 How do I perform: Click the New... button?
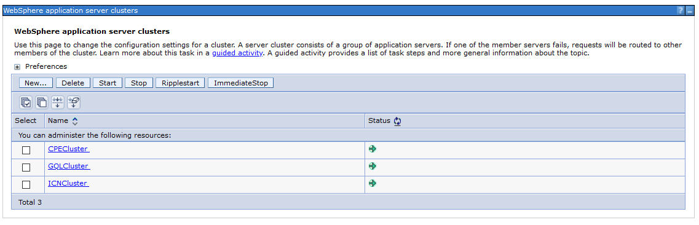tap(36, 83)
